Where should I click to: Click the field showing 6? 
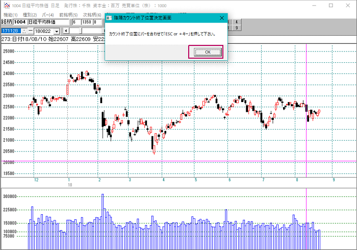pyautogui.click(x=76, y=22)
